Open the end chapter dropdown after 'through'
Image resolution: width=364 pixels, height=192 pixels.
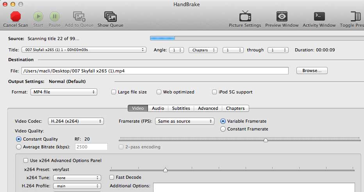278,50
